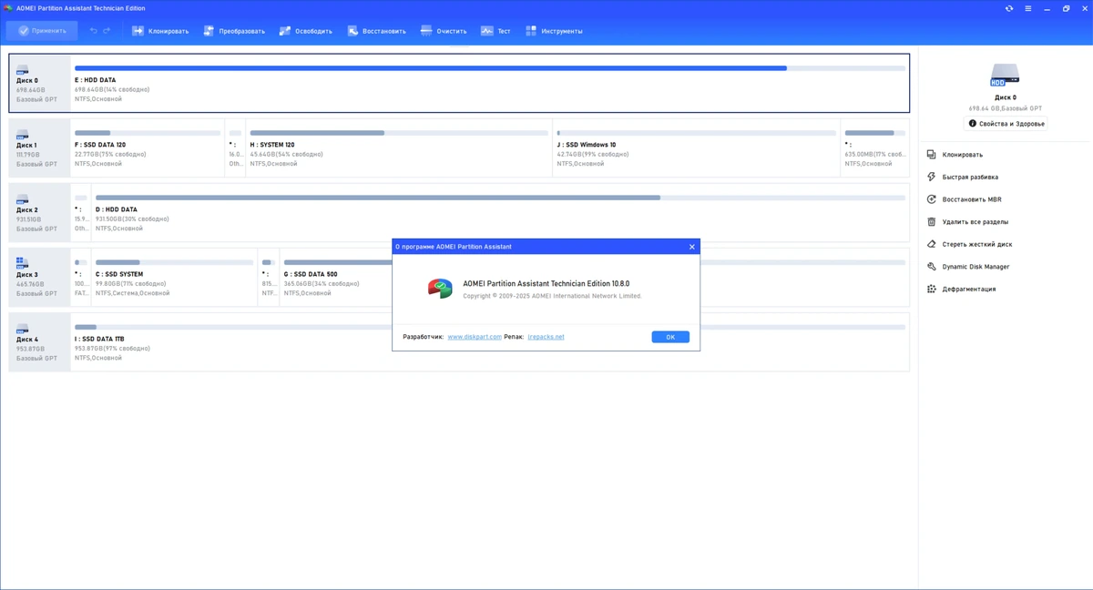Select partition F: SSD DATA 120

pyautogui.click(x=148, y=147)
